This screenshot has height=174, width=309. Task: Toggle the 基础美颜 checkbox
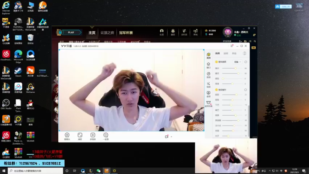216,62
